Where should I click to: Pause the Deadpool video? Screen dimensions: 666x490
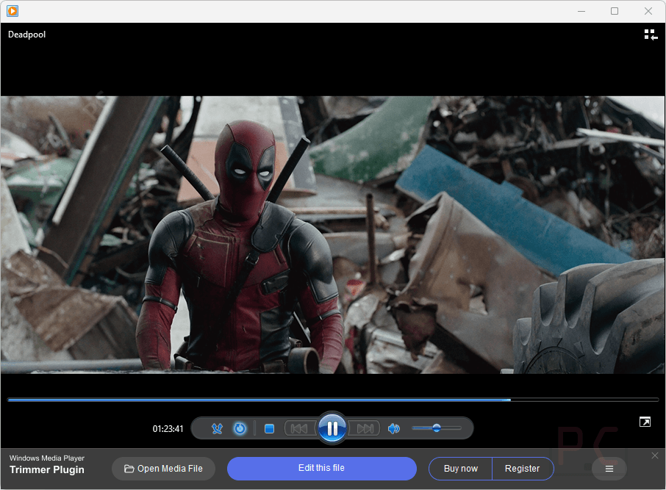332,428
